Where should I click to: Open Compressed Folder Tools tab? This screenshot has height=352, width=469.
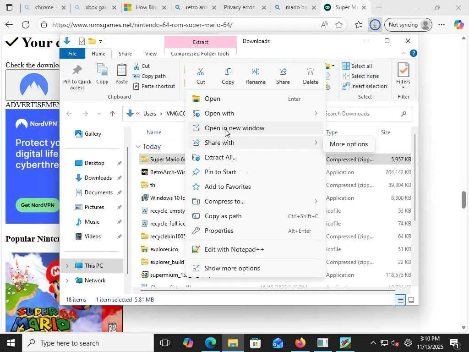pos(200,54)
